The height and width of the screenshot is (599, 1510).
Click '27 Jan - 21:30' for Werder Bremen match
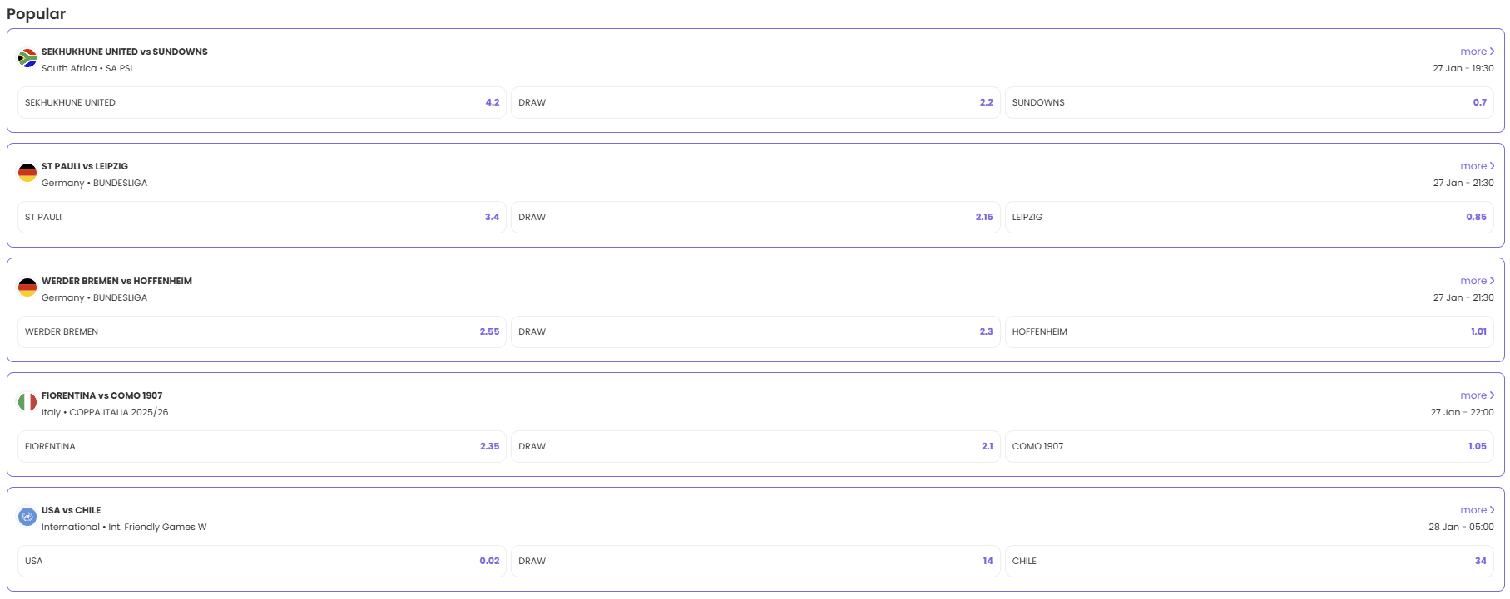[1463, 297]
